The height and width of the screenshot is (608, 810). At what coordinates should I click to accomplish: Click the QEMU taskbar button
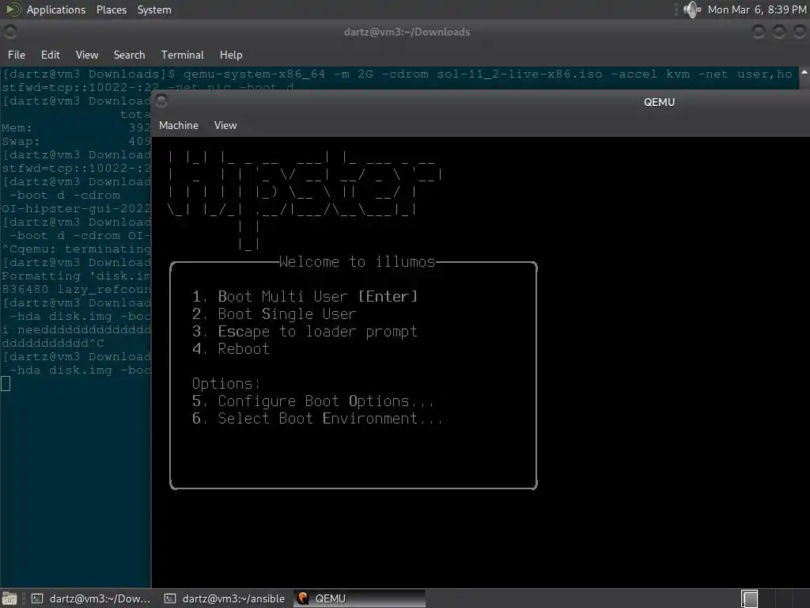360,598
